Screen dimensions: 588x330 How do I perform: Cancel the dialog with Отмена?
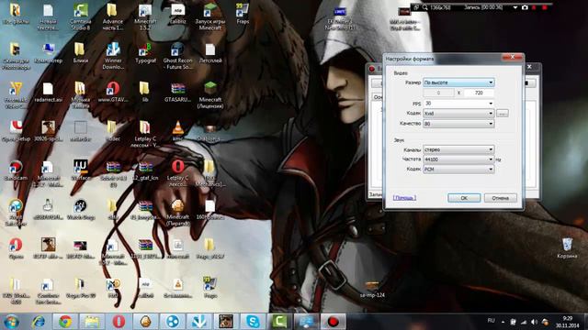tap(500, 198)
